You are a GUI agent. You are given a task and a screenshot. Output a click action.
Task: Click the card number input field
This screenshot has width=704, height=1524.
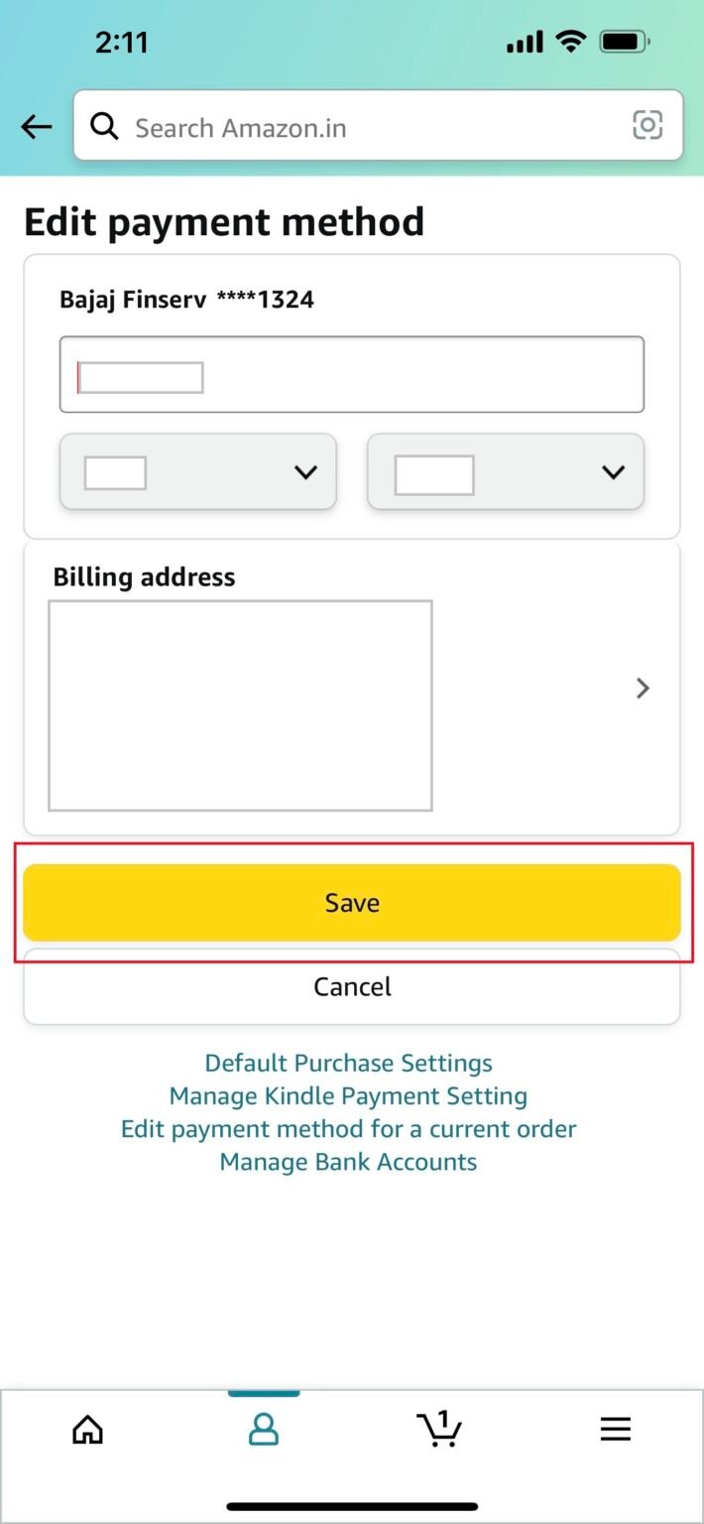(352, 375)
